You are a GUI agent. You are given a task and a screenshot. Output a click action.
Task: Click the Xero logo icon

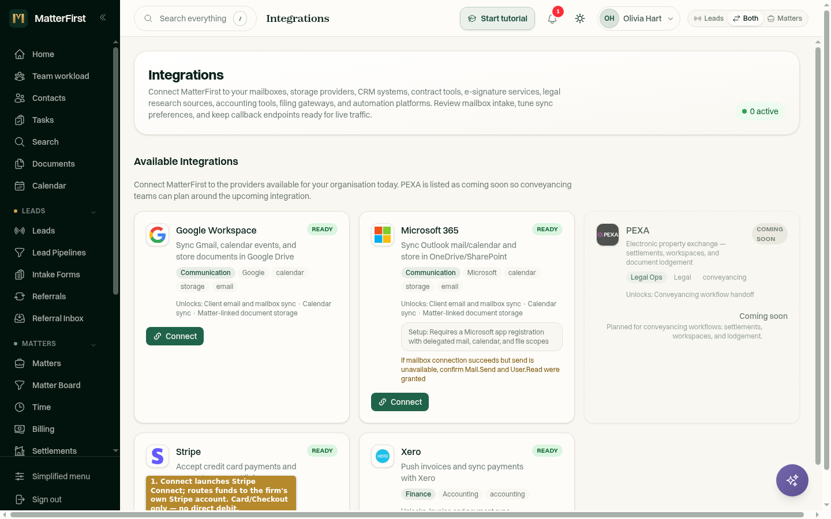pyautogui.click(x=383, y=456)
